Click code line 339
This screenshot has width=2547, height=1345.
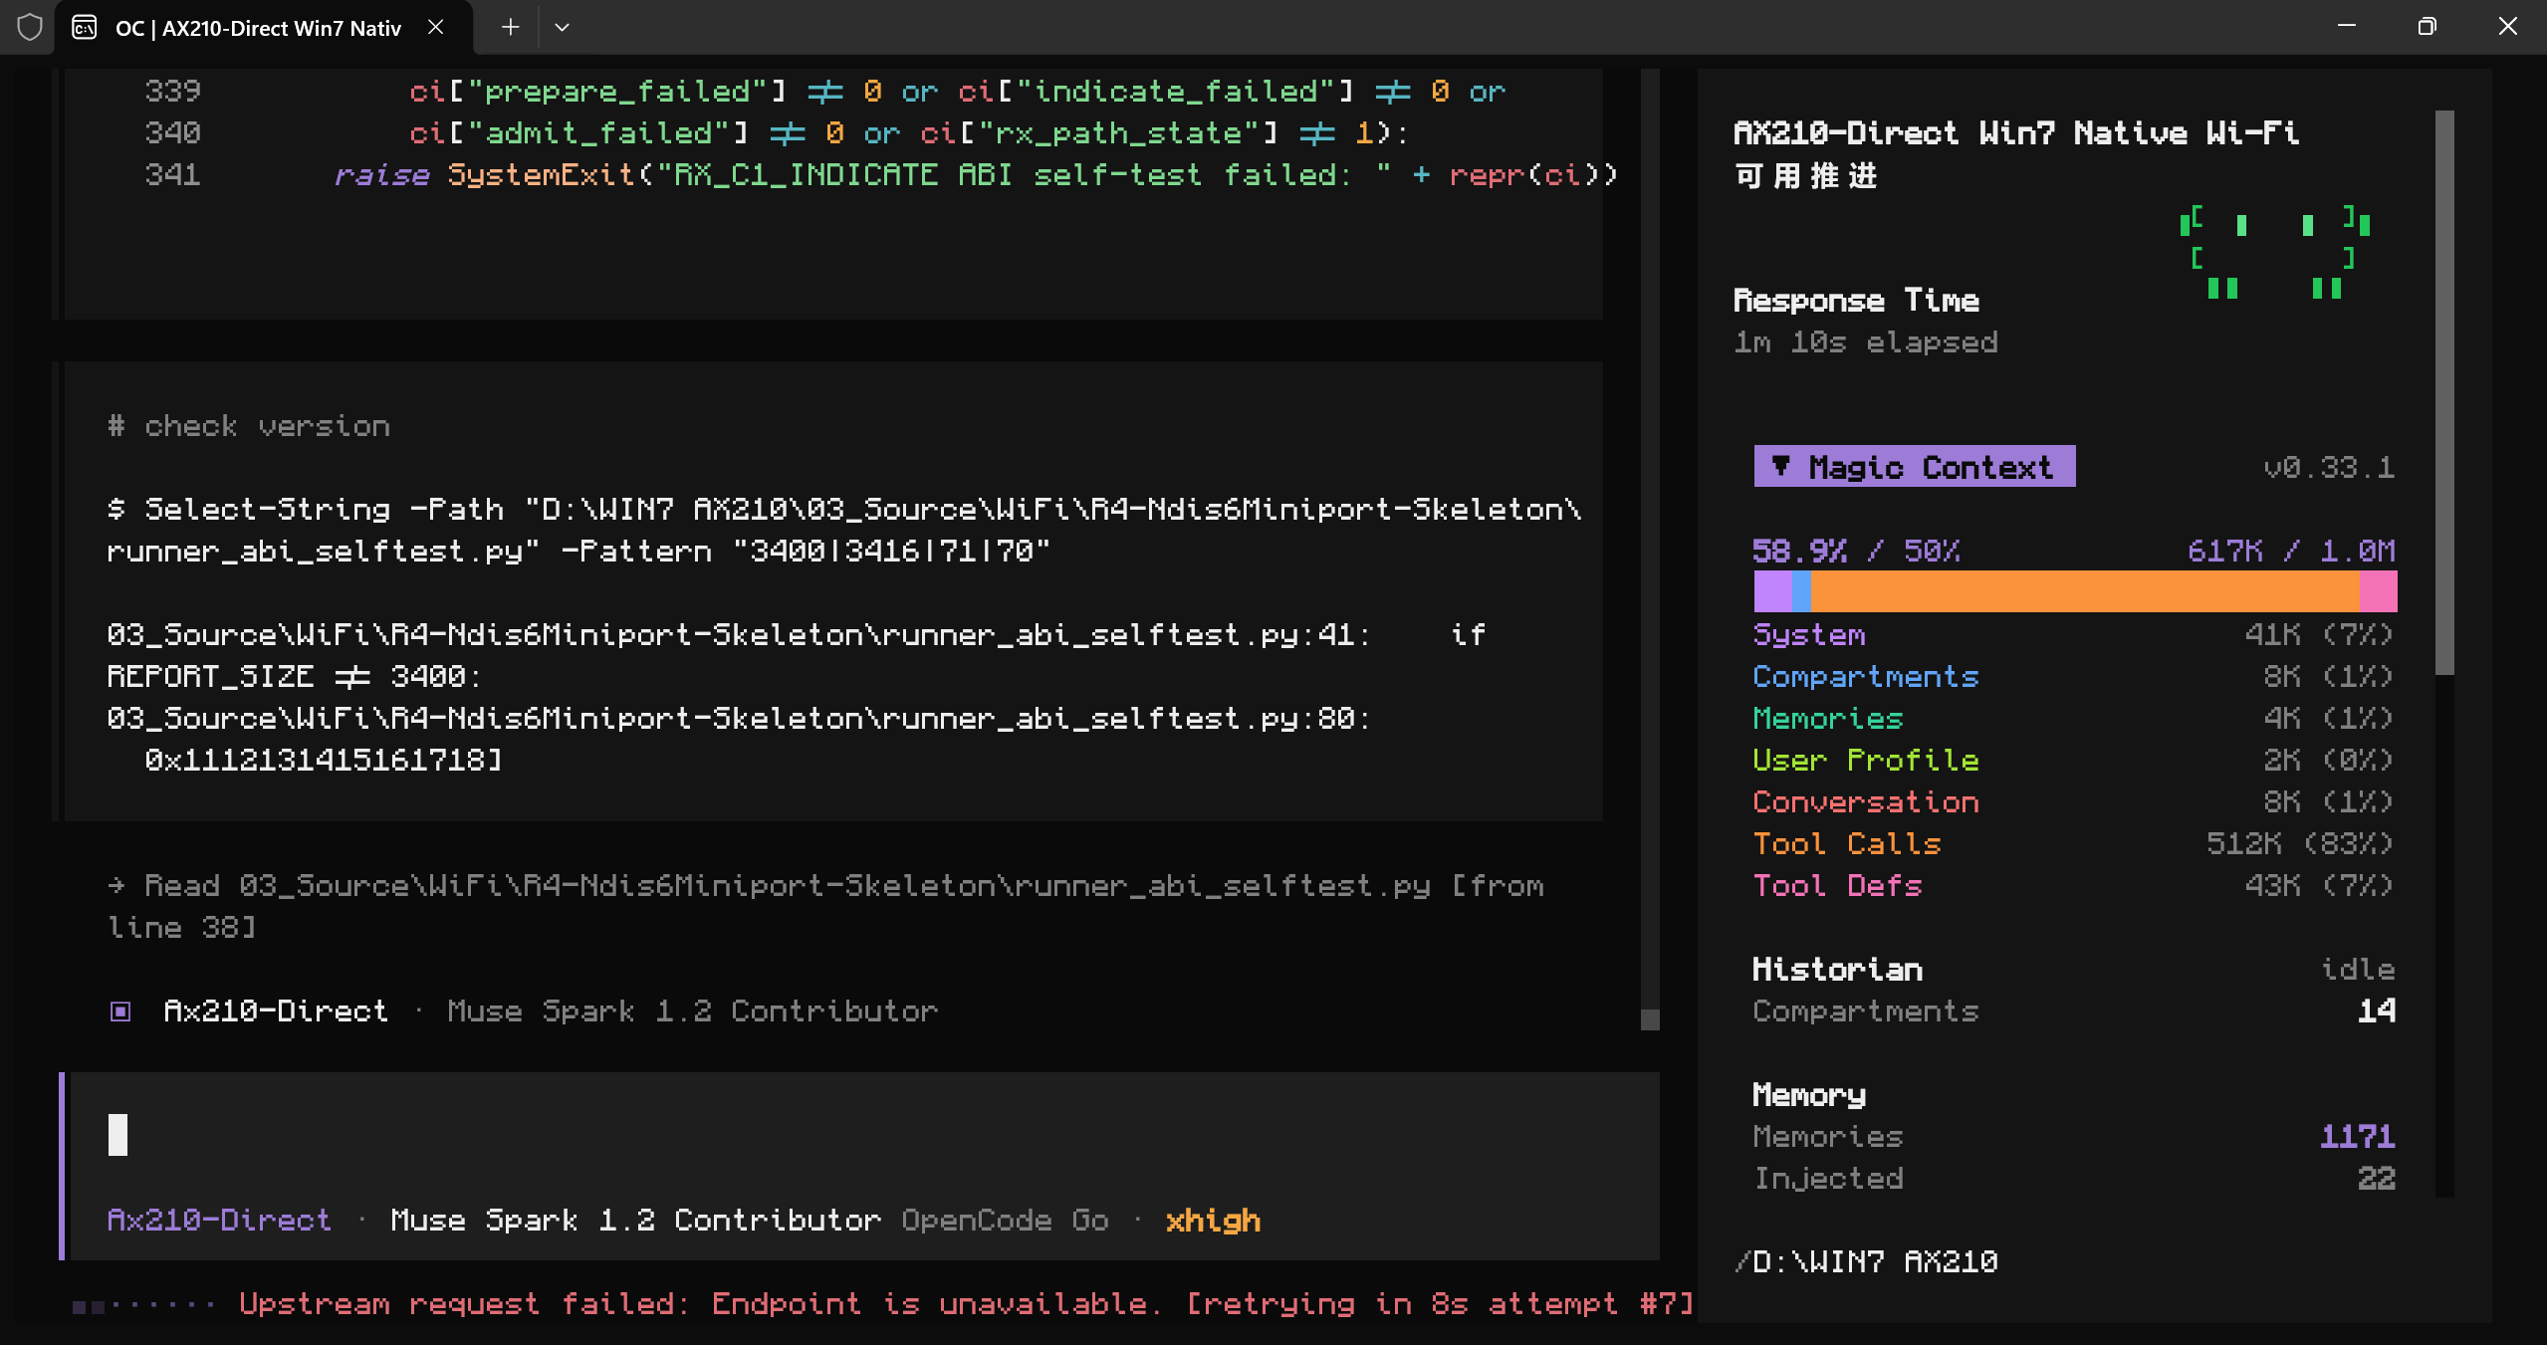(x=826, y=91)
